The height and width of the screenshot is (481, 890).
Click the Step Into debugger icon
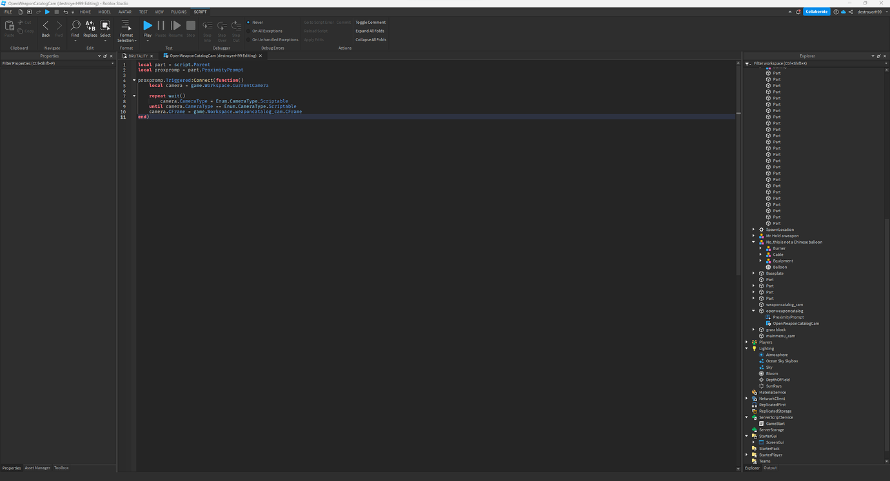207,26
